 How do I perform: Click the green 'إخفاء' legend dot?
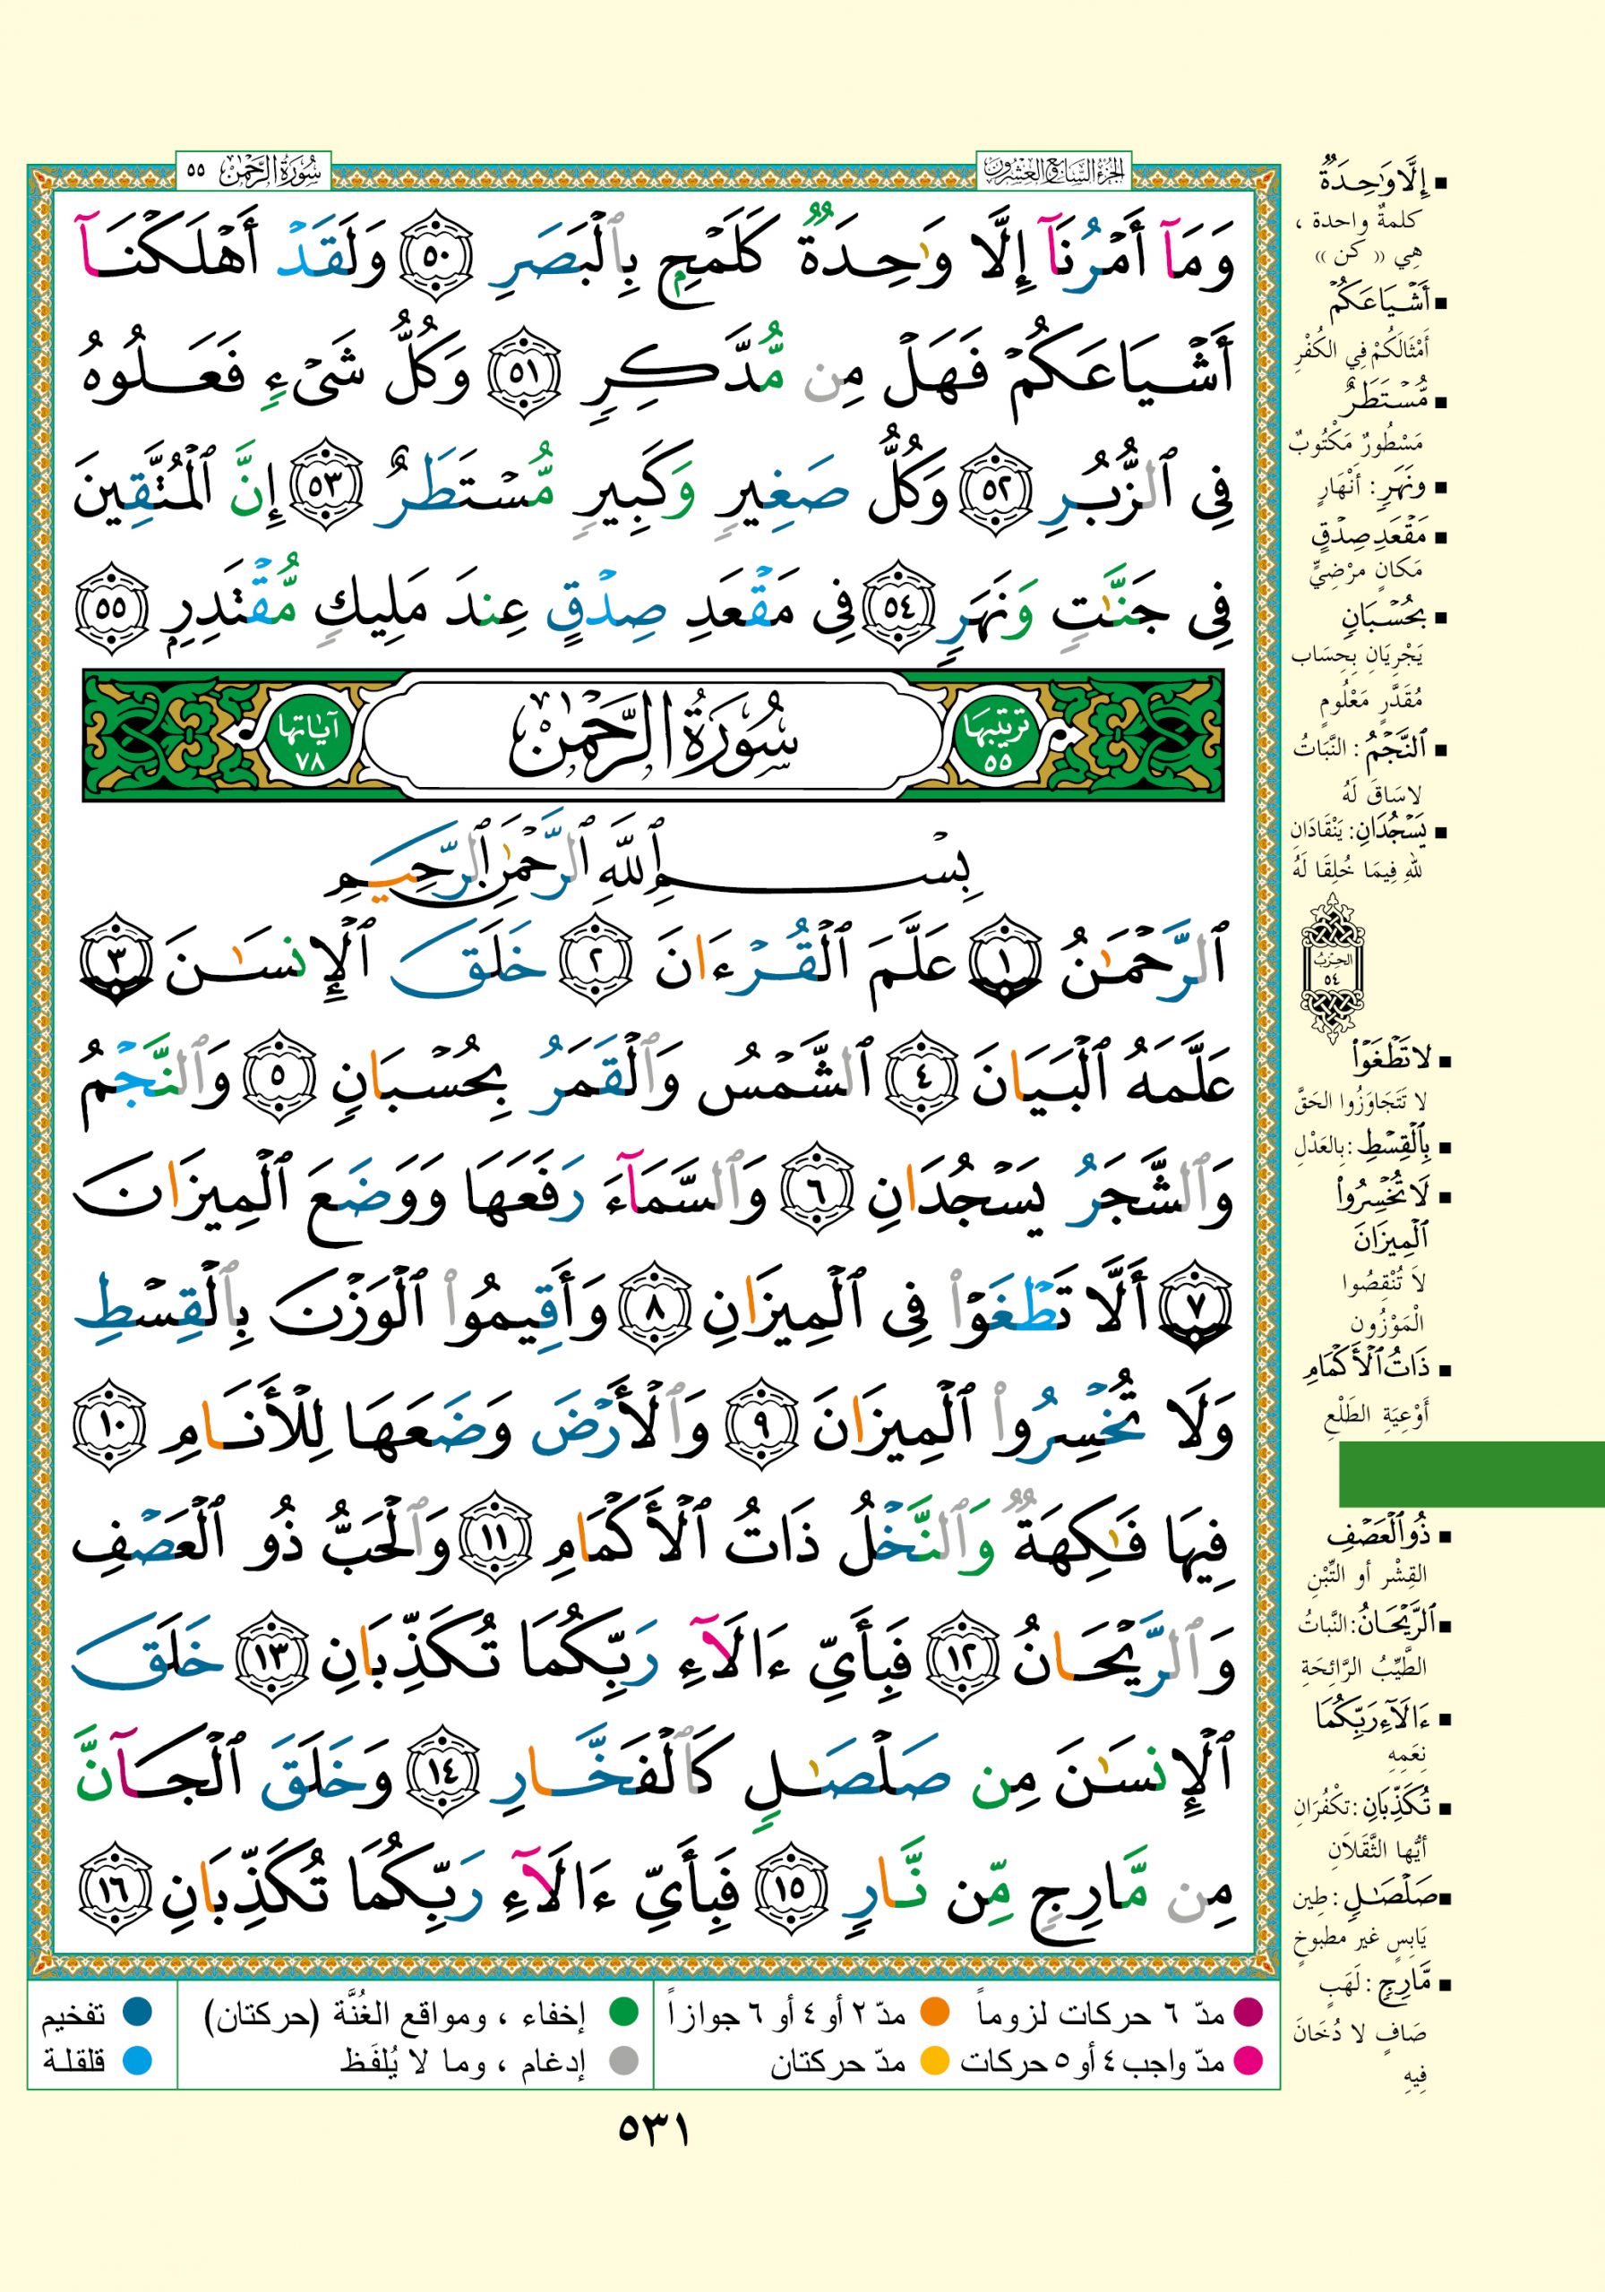coord(623,2012)
